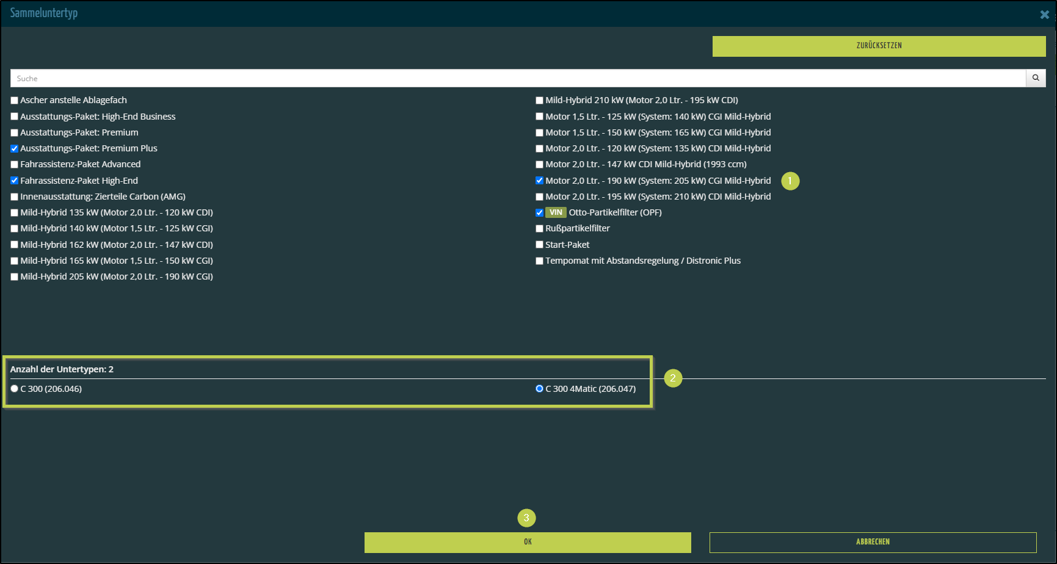1057x564 pixels.
Task: Enable the Start-Paket checkbox
Action: pyautogui.click(x=540, y=245)
